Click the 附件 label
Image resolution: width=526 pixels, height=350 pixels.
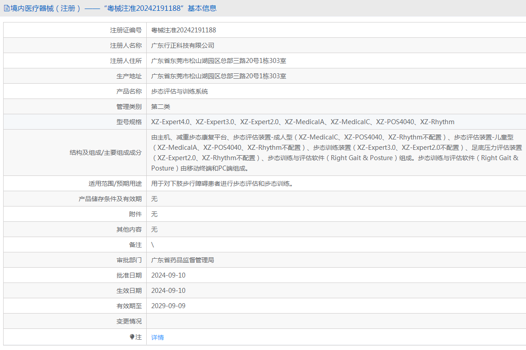click(x=135, y=214)
